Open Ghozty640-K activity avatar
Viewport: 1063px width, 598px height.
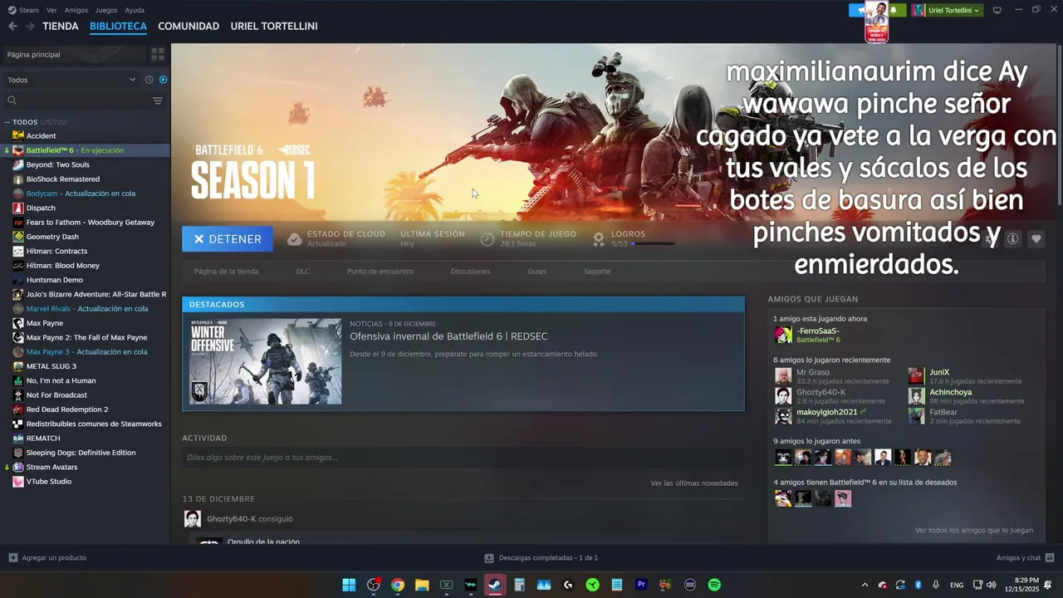[193, 519]
